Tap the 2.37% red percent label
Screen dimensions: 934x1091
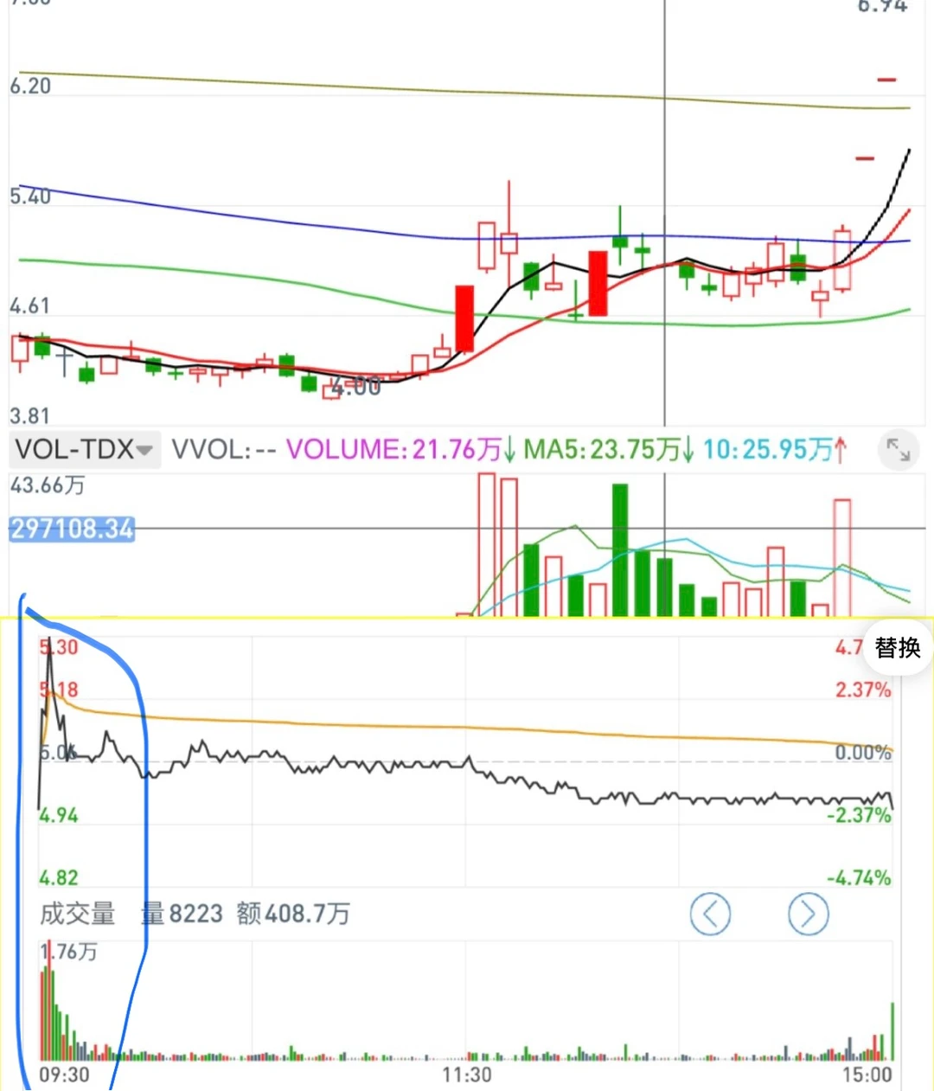coord(863,690)
